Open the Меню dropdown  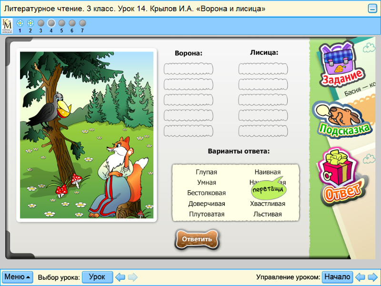(x=17, y=276)
